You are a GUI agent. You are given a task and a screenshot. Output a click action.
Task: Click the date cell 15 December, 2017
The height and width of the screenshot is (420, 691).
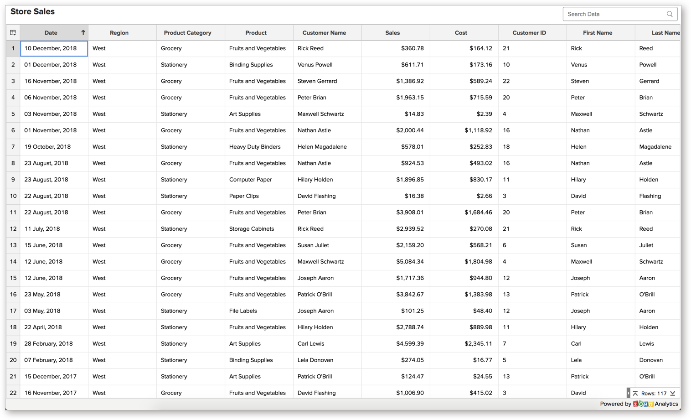pos(54,377)
